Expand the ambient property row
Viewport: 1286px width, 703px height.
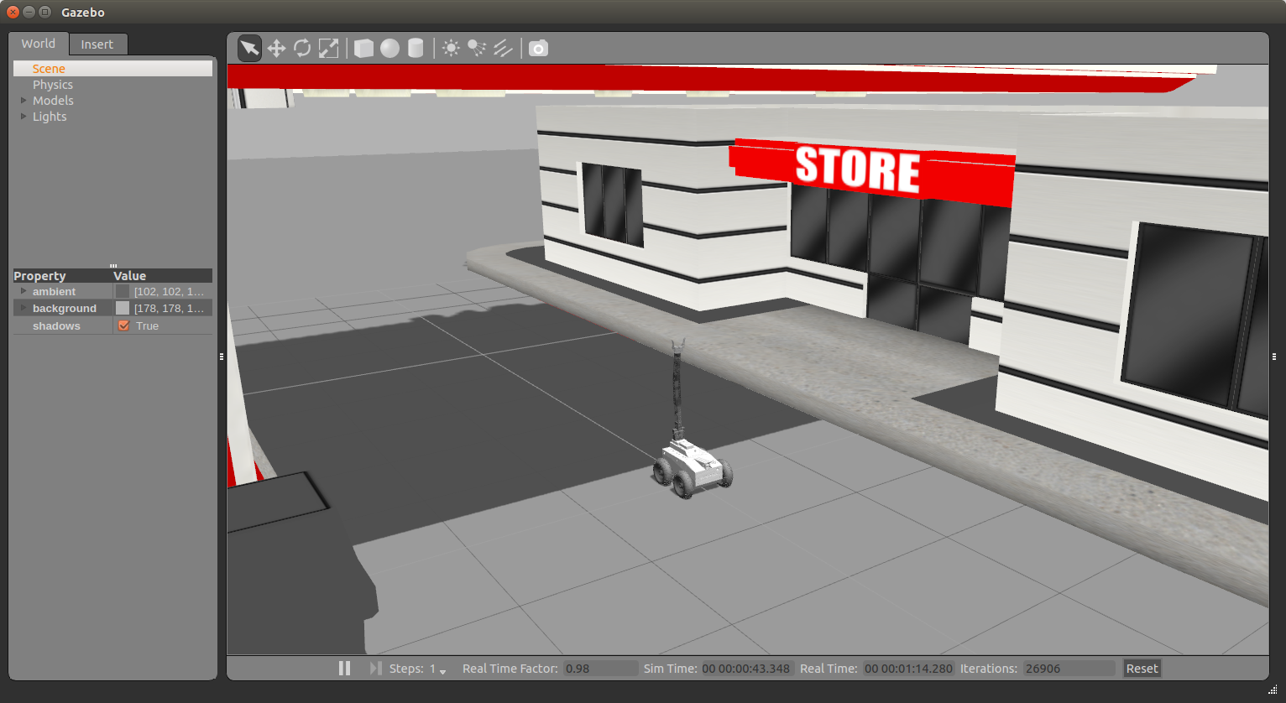click(x=24, y=291)
